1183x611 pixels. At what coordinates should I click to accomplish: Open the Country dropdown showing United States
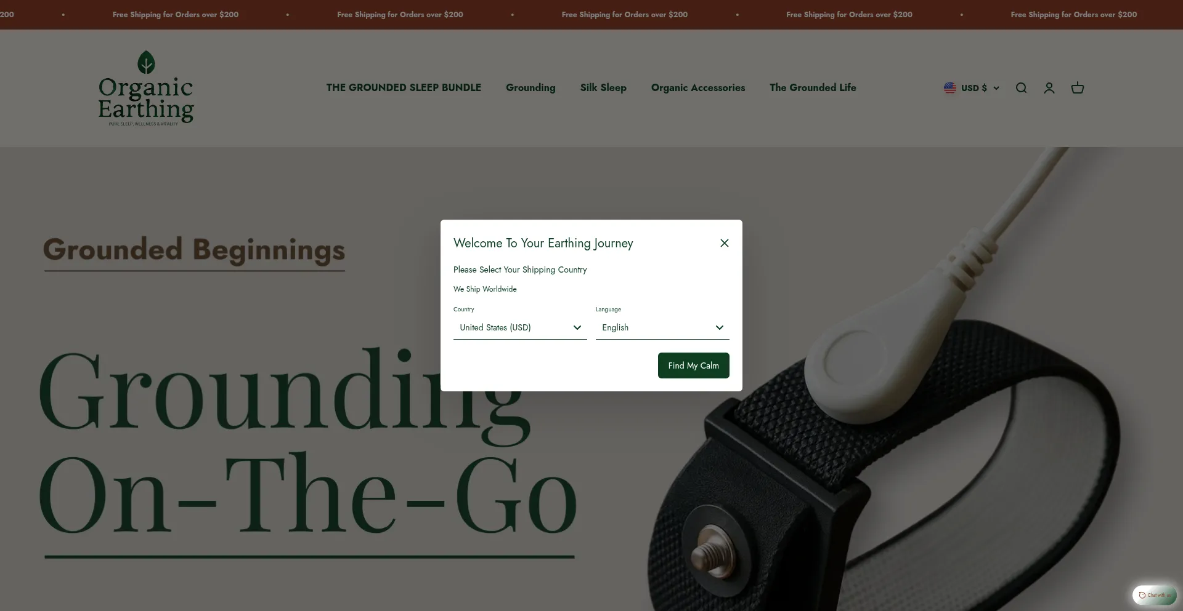pyautogui.click(x=520, y=327)
